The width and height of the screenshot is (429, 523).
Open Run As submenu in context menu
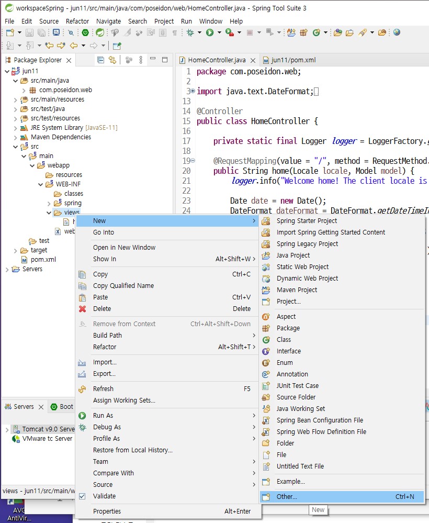167,415
